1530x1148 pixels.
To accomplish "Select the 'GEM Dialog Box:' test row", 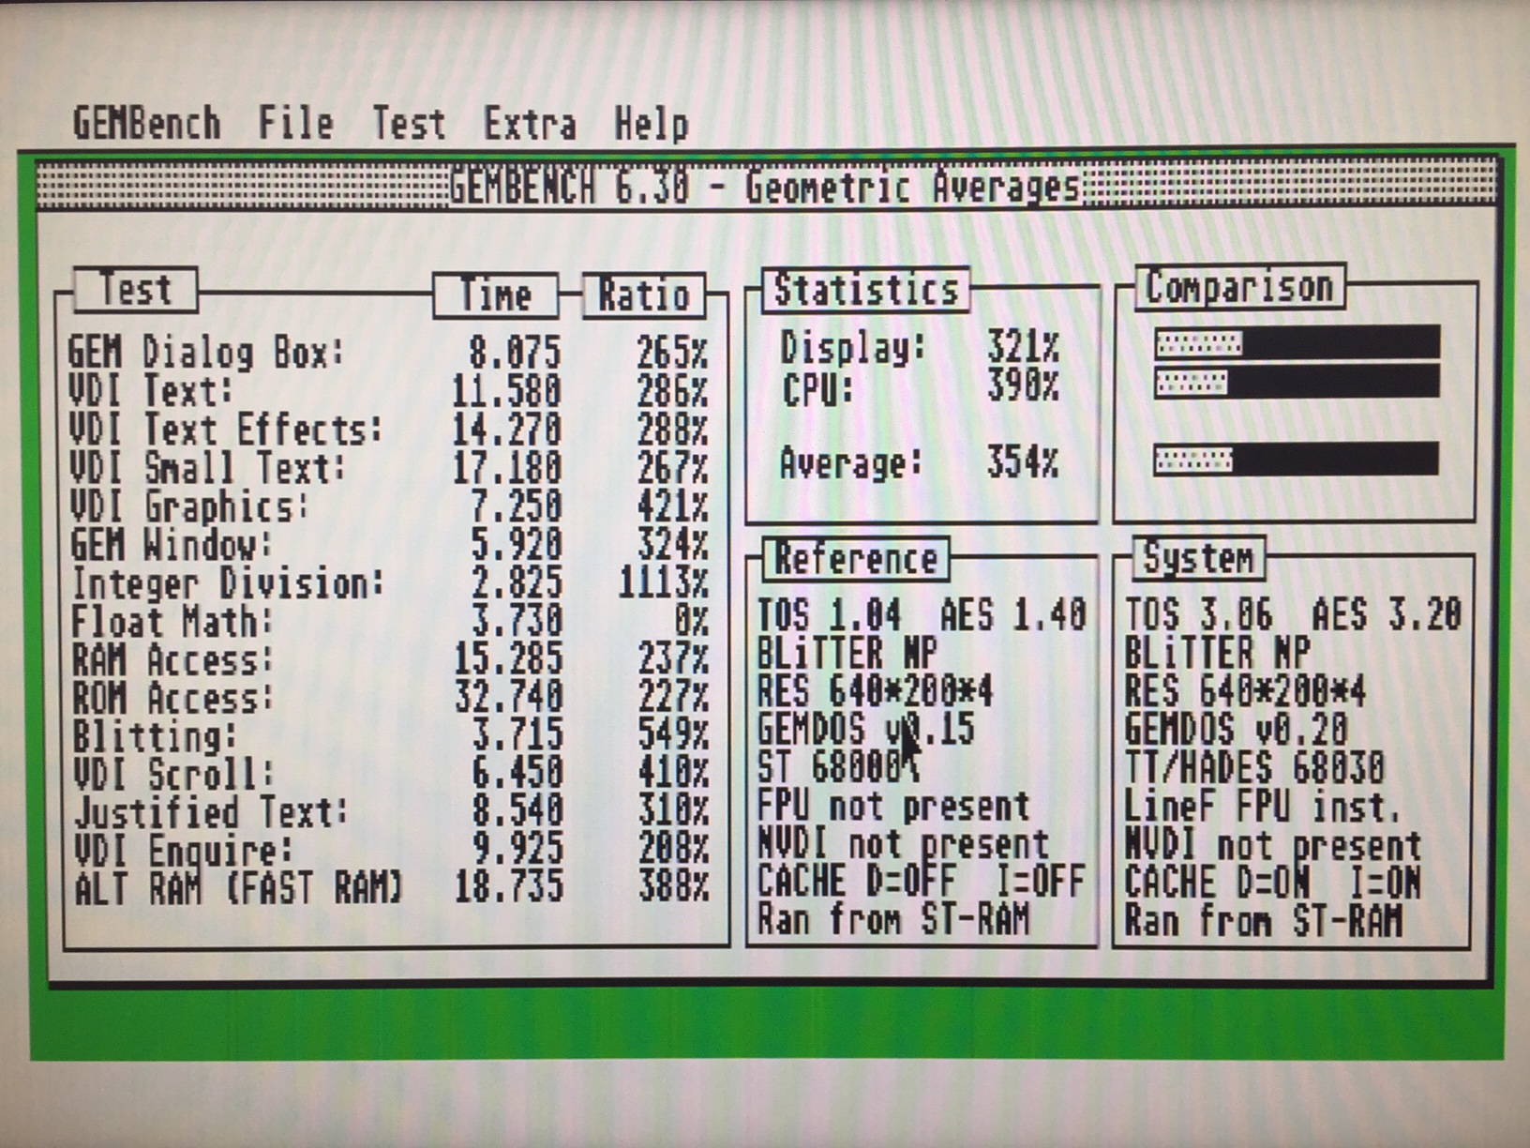I will [x=388, y=353].
